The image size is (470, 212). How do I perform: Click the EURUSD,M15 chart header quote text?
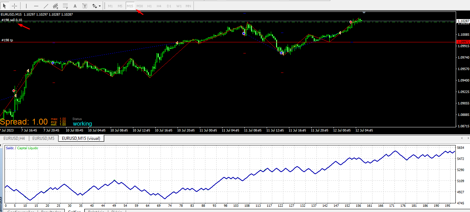(x=37, y=14)
